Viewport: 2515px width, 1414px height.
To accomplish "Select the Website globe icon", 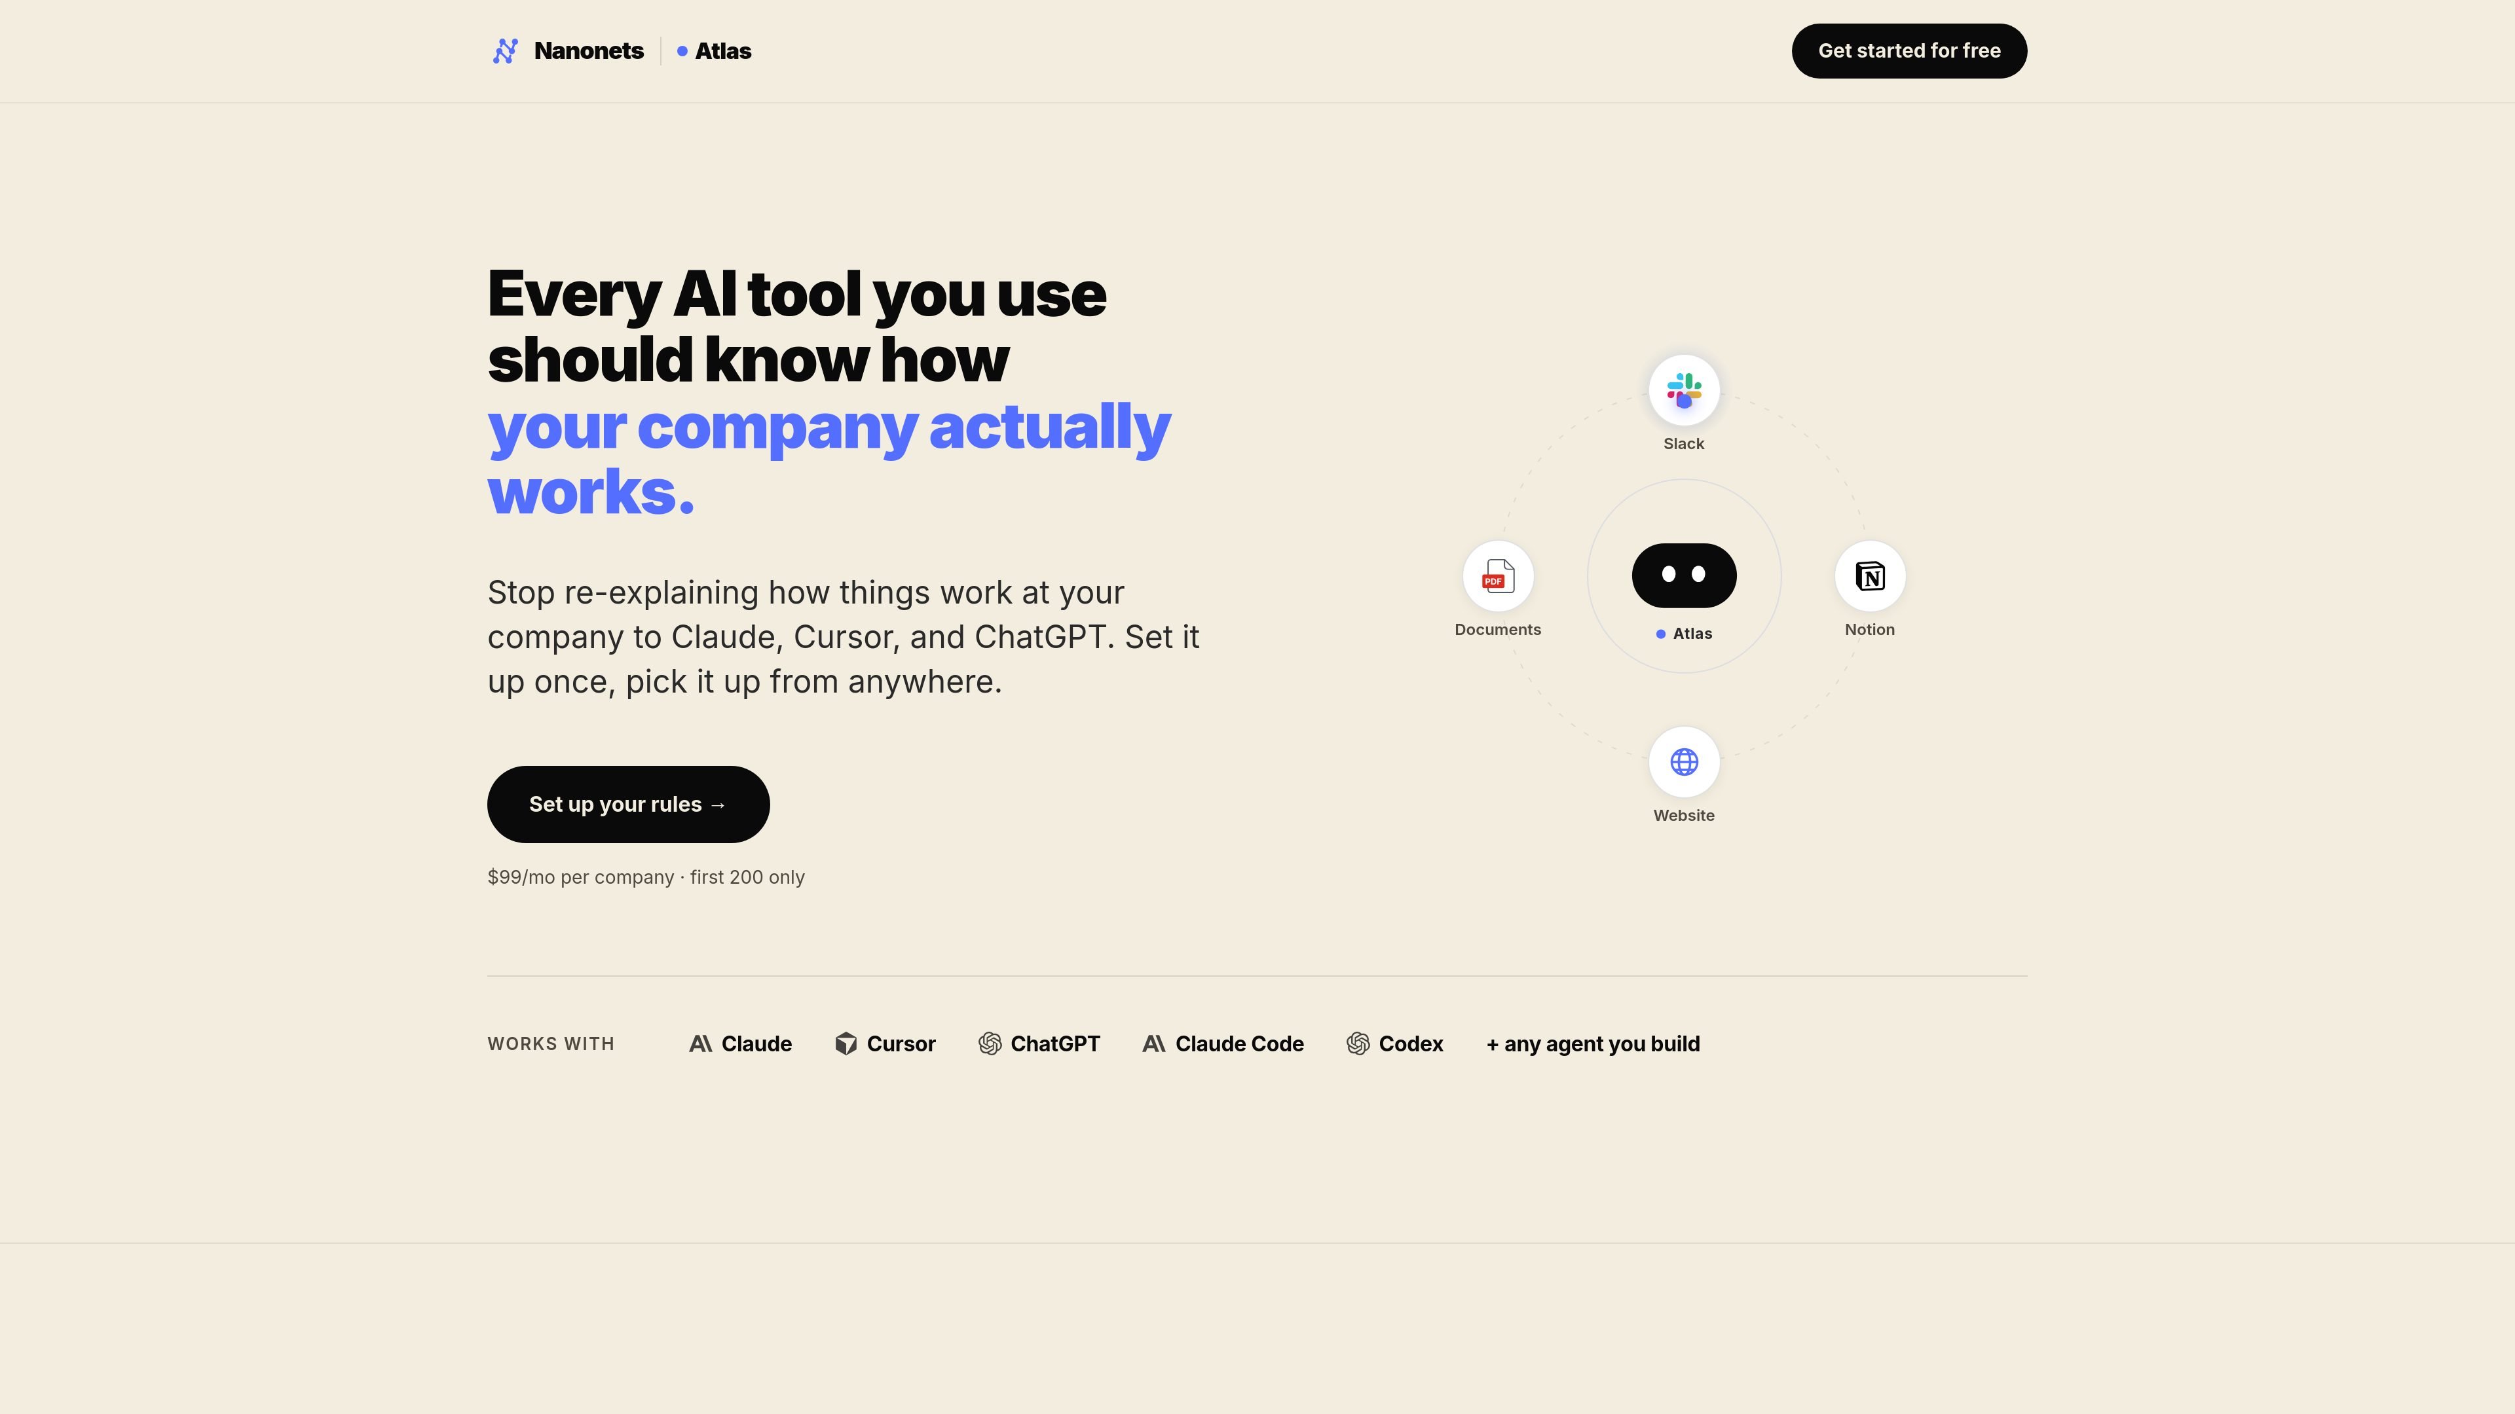I will (x=1683, y=762).
